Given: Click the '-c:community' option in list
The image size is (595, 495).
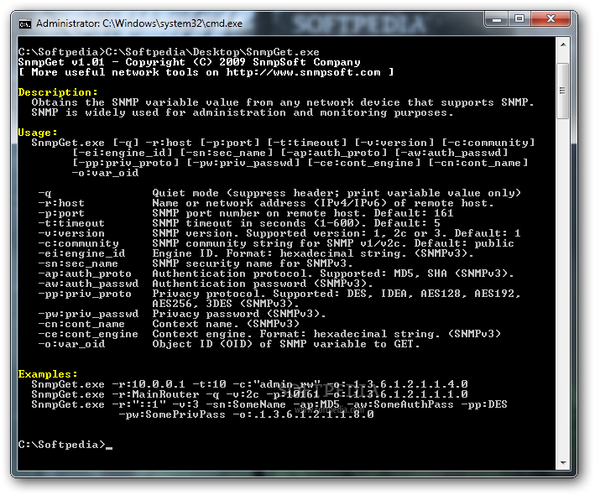Looking at the screenshot, I should tap(78, 243).
